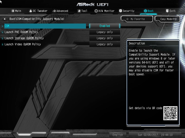
Task: Click the Main tab list icon
Action: (x=13, y=11)
